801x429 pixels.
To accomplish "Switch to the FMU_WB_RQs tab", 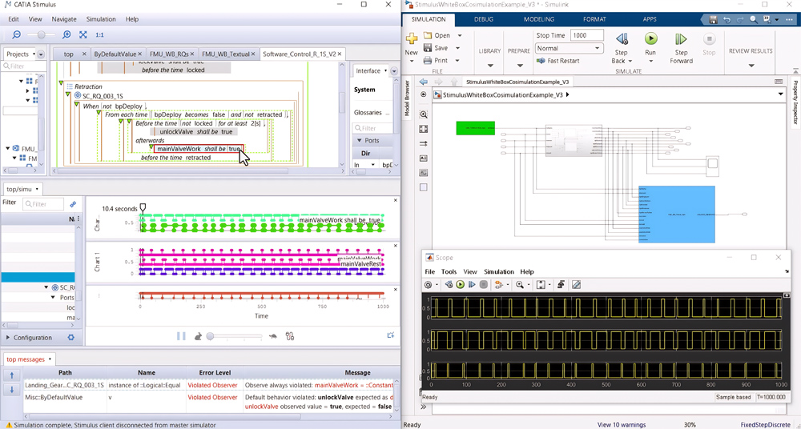I will tap(173, 54).
